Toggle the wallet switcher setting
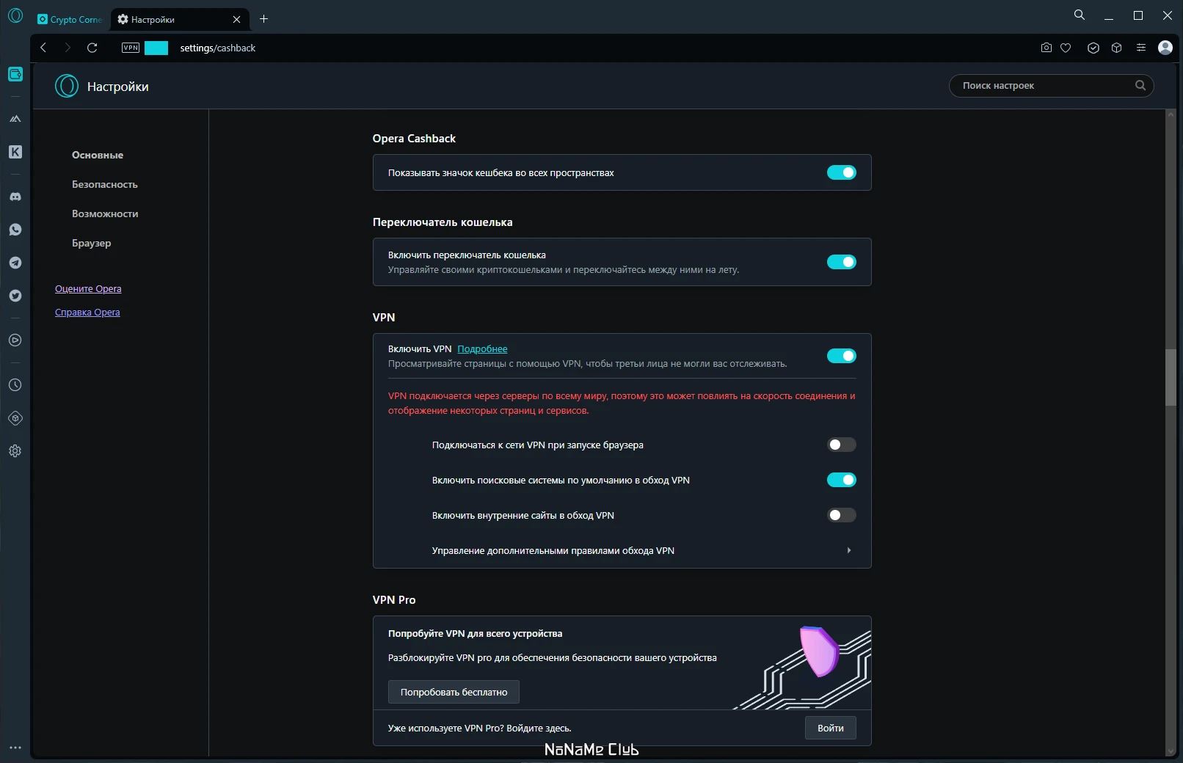The image size is (1183, 763). tap(842, 262)
